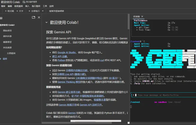Open the Gemini 建立基準功能 link
Screen dimensions: 196x125
coord(69,92)
